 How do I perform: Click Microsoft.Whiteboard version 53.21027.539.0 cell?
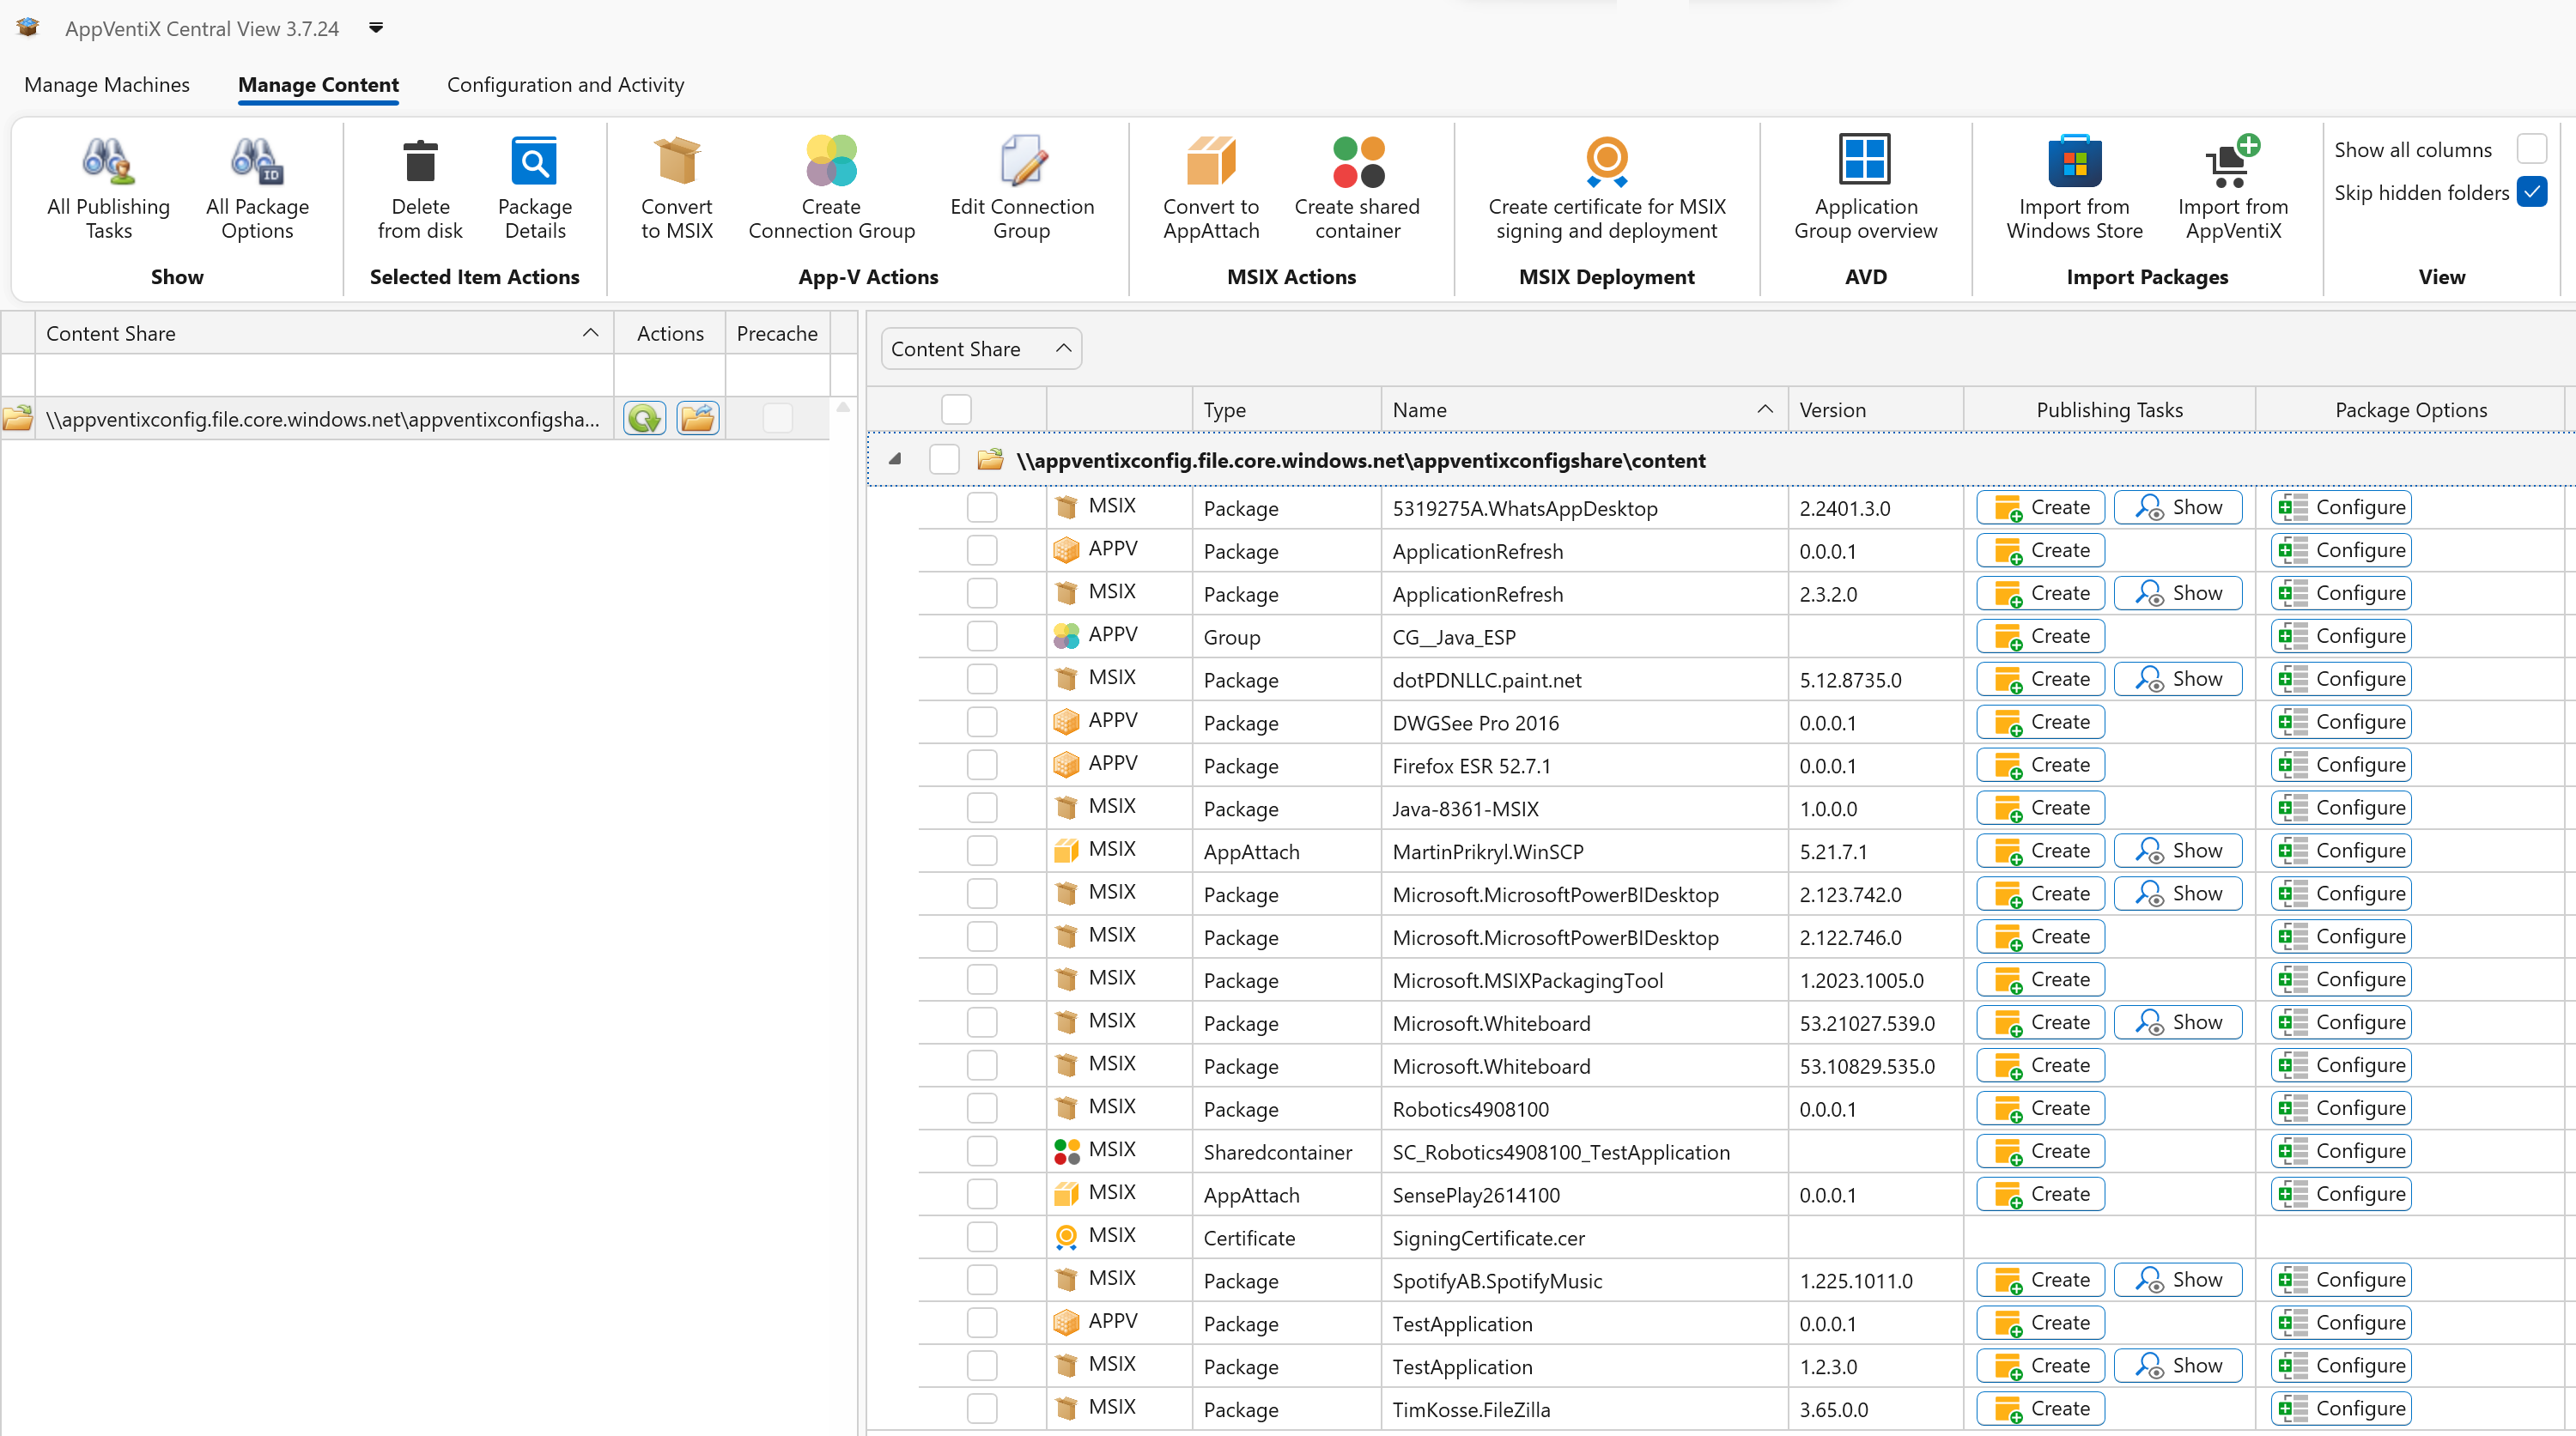pyautogui.click(x=1875, y=1023)
